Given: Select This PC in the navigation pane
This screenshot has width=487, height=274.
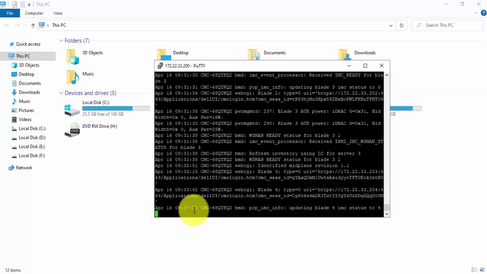Looking at the screenshot, I should [x=23, y=56].
